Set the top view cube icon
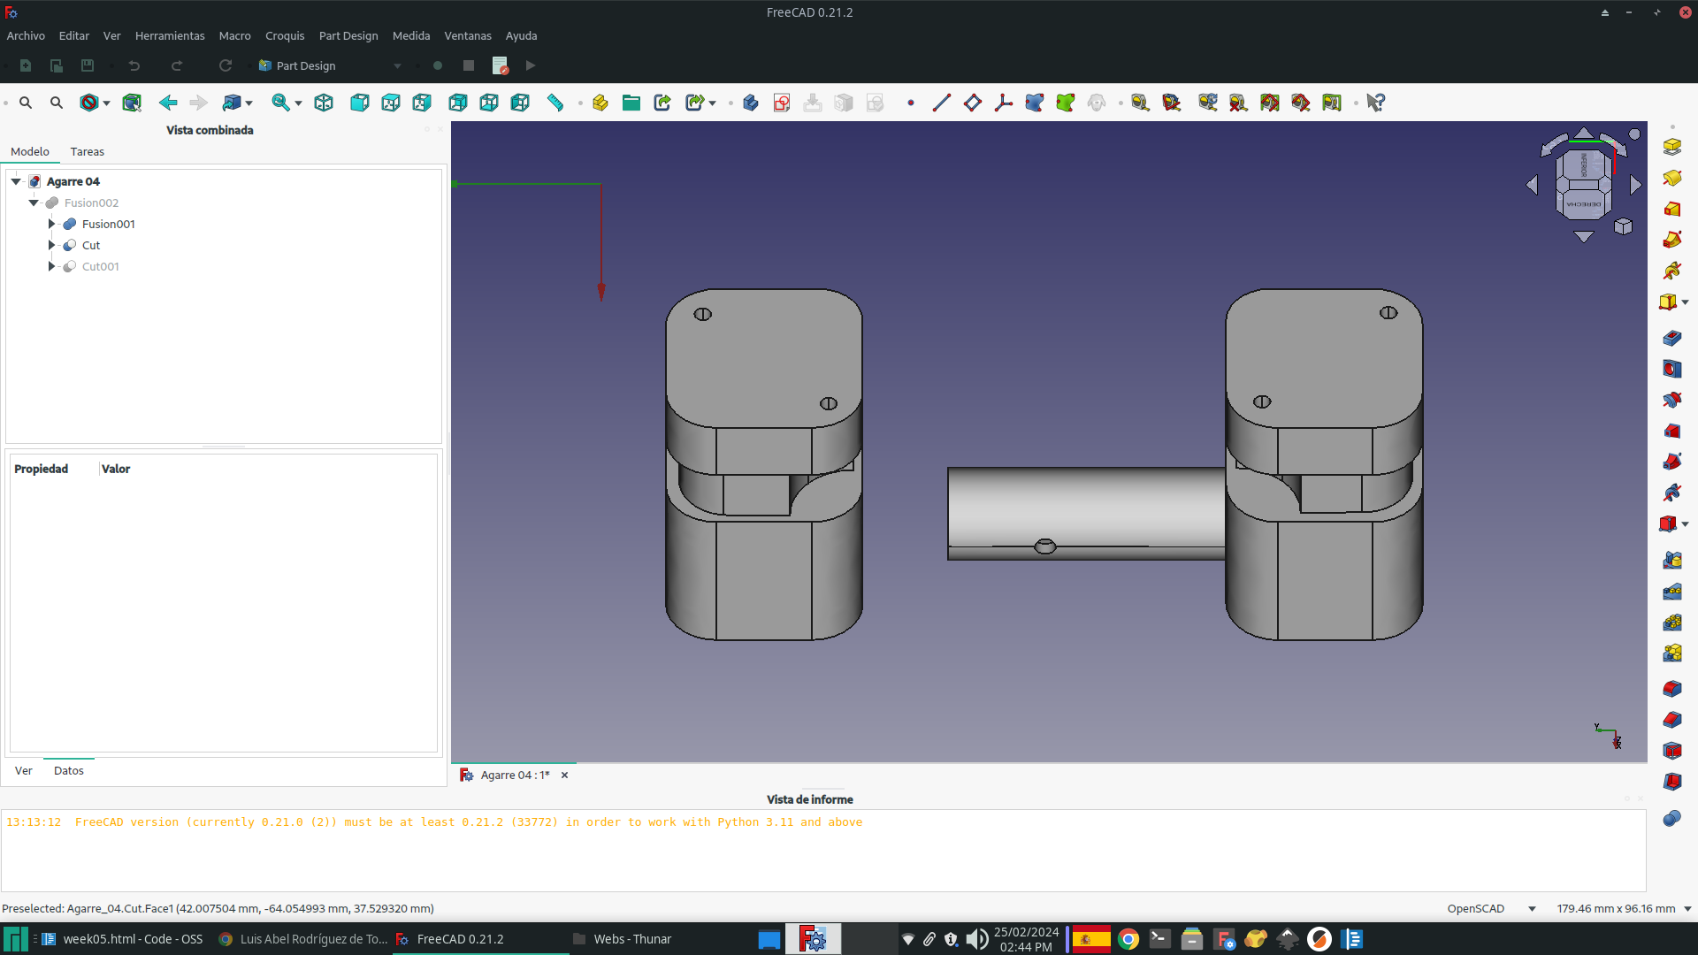 390,103
